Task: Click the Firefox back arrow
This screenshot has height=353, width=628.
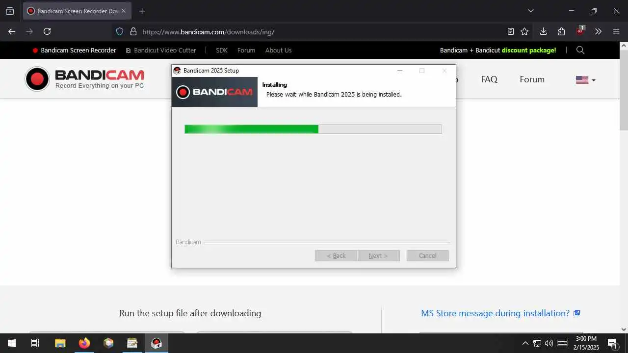Action: point(12,31)
